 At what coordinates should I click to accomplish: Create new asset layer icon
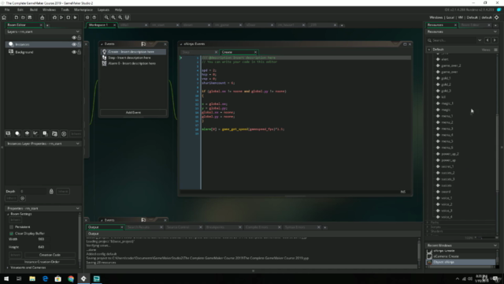[x=45, y=133]
